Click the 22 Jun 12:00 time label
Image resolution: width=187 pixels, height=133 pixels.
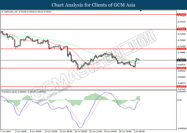[x=96, y=131]
